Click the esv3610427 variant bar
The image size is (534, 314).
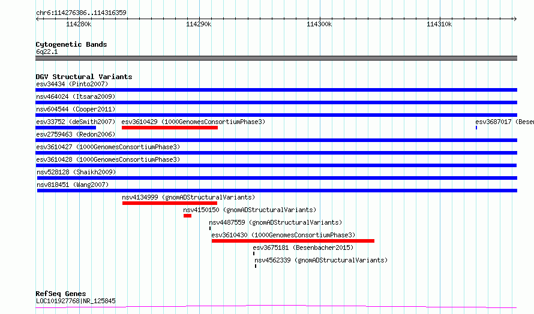pos(276,153)
